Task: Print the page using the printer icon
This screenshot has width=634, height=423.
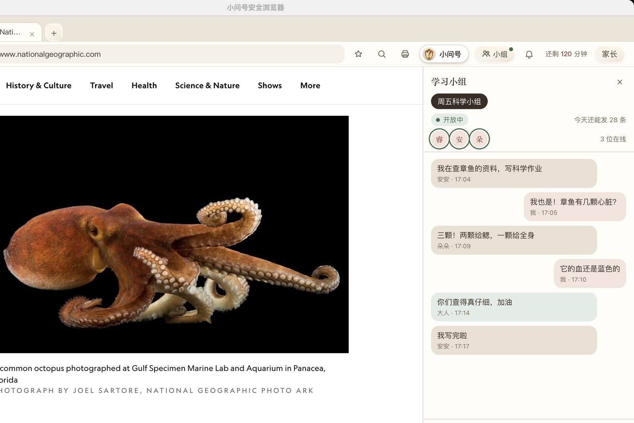Action: 405,54
